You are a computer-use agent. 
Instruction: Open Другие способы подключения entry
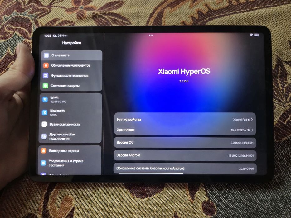[x=70, y=136]
